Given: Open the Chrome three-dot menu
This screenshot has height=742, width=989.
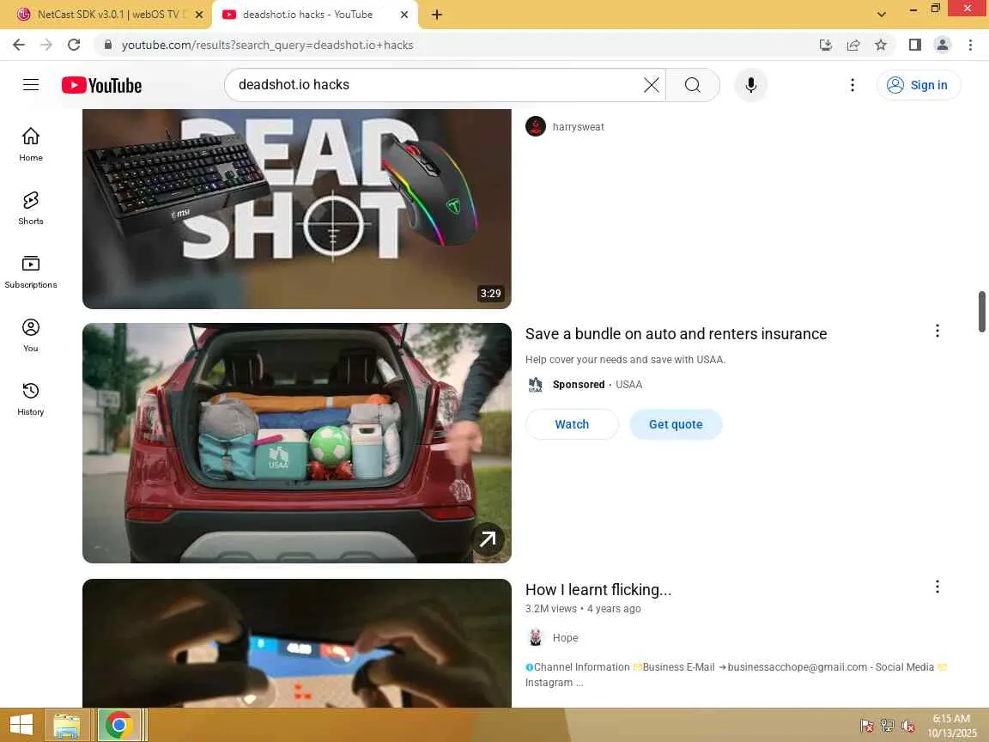Looking at the screenshot, I should coord(970,45).
